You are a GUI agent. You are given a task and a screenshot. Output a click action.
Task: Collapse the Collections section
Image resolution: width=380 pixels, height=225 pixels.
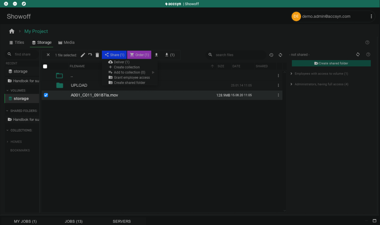(7, 130)
